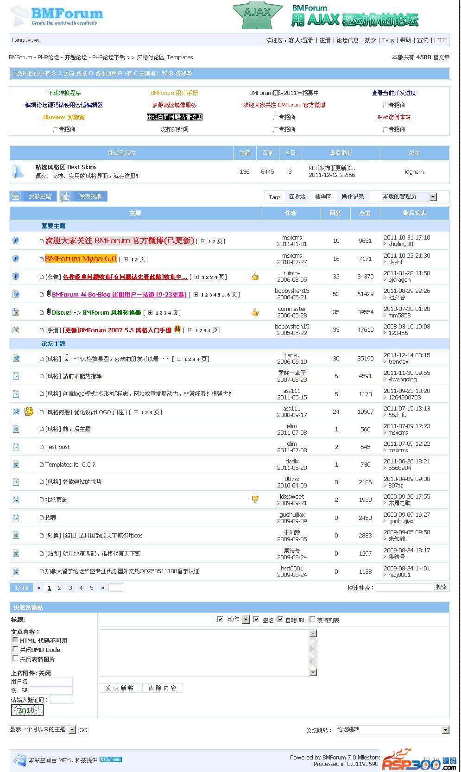Click the smiley mood icon beside 优化设计LOGO了 topic
Viewport: 461px width, 772px height.
(x=29, y=411)
